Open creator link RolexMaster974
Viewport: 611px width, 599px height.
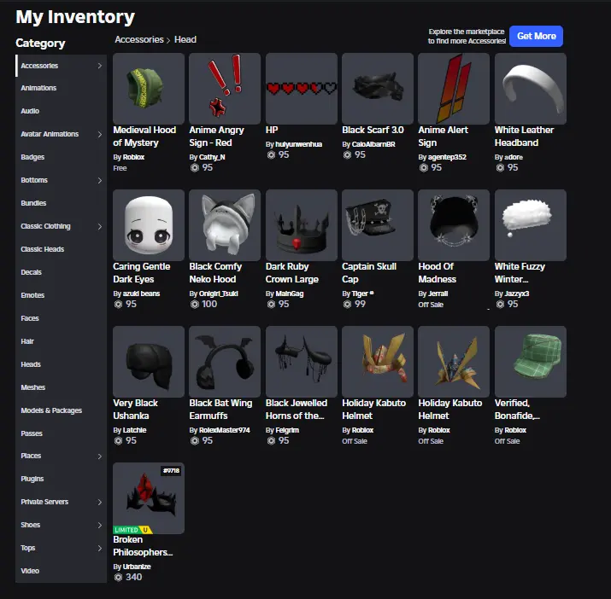[224, 430]
